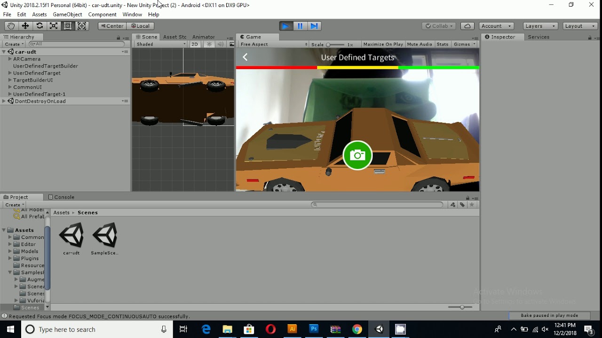Click the back arrow in Game view
Screen dimensions: 602x338
[x=245, y=57]
